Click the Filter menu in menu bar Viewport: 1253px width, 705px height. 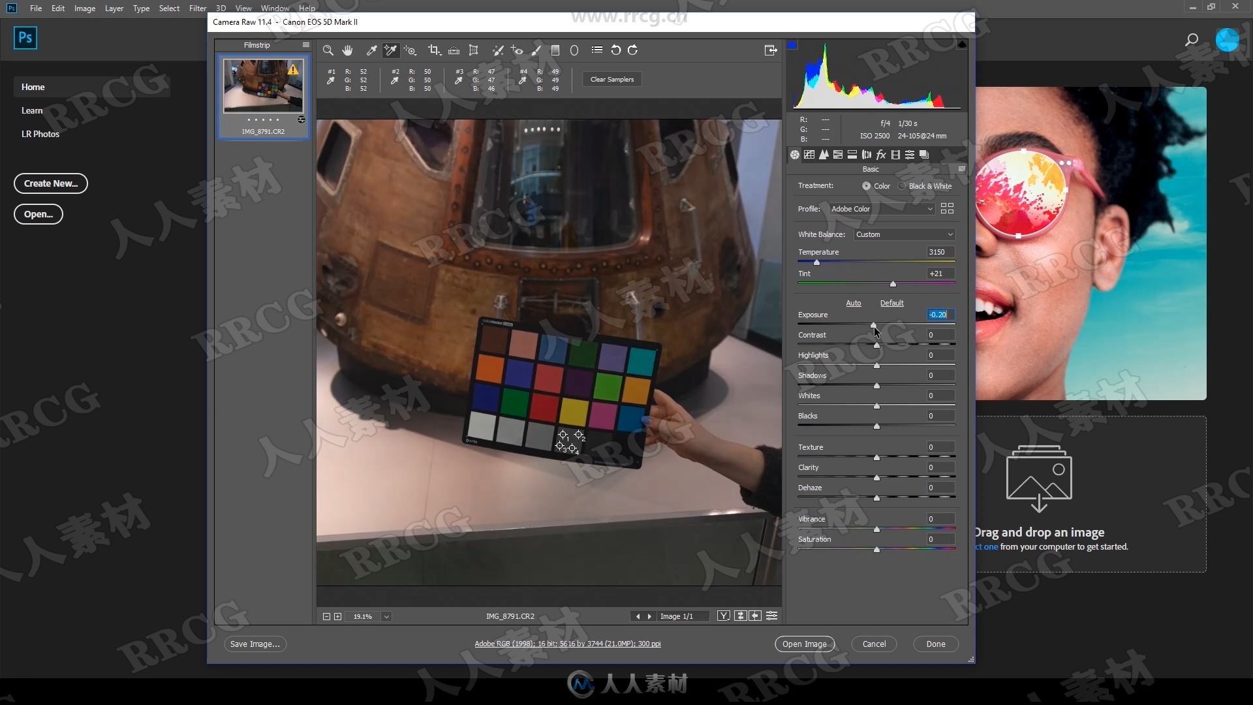pos(196,8)
